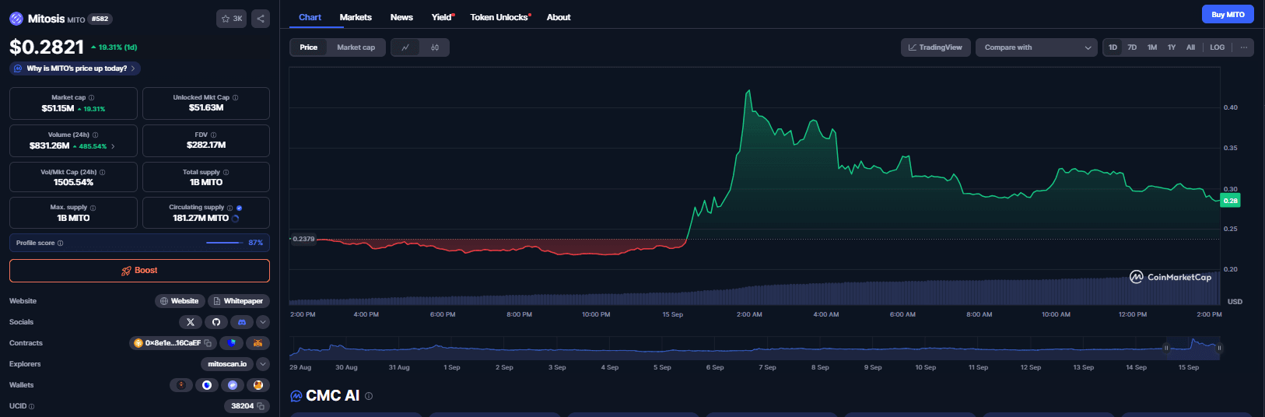Enable LOG scale on the chart
Screen dimensions: 1265x417
coord(1217,47)
